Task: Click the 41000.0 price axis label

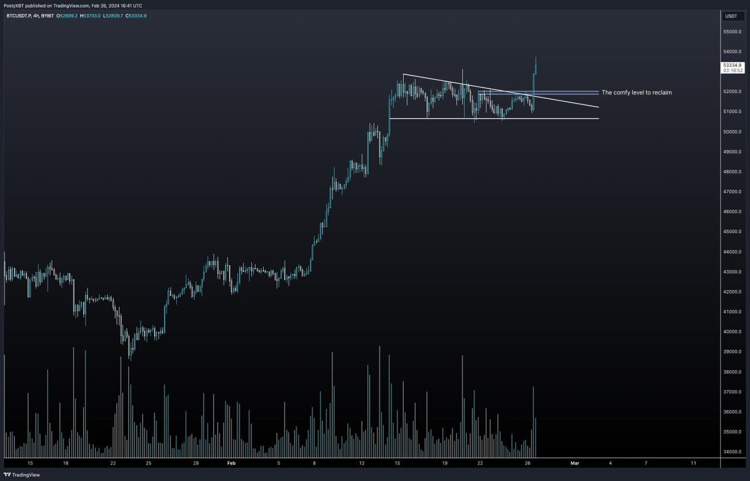Action: coord(732,312)
